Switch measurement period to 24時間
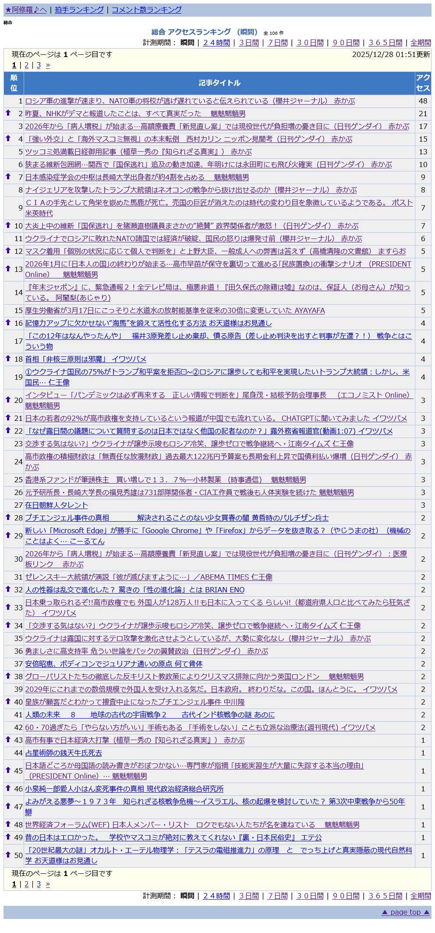This screenshot has height=933, width=435. coord(216,43)
